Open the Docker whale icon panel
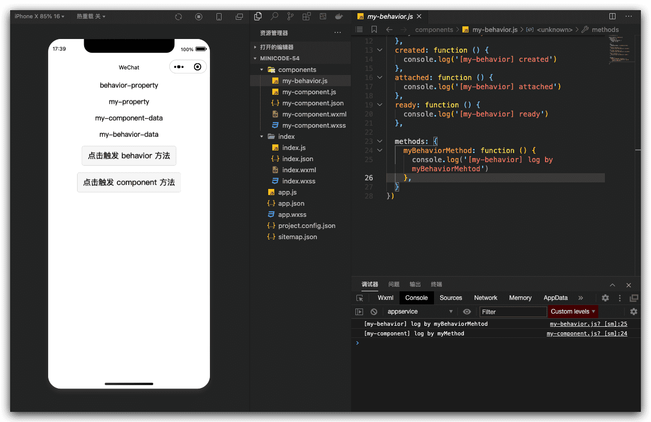The image size is (651, 422). point(339,16)
